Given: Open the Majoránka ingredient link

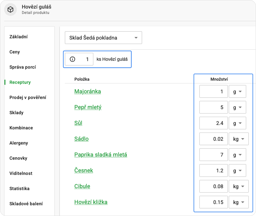Looking at the screenshot, I should pos(88,92).
